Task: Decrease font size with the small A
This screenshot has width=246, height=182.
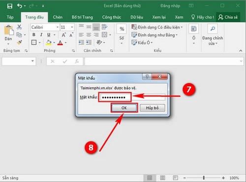Action: coord(71,35)
